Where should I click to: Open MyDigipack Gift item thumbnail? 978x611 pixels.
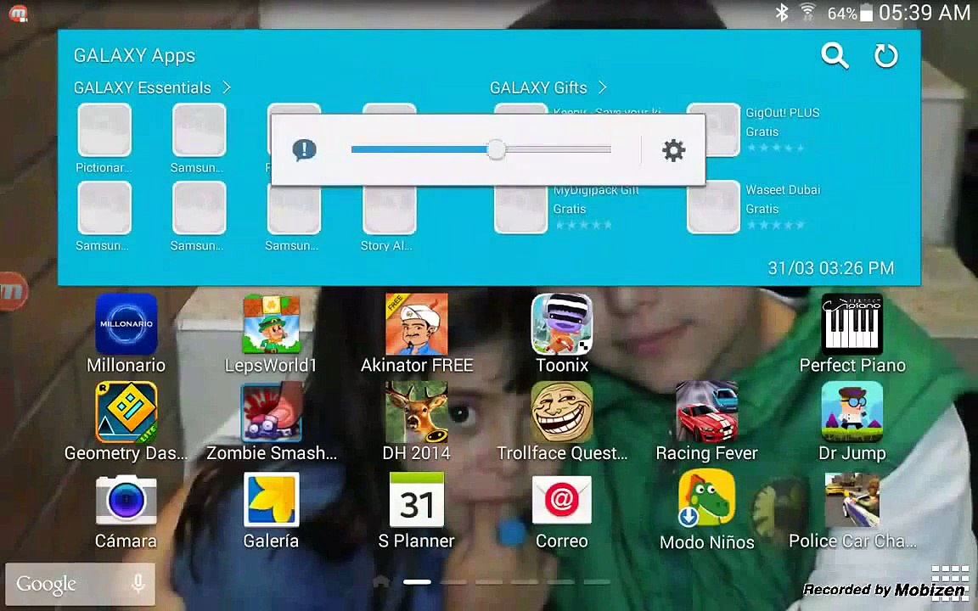tap(520, 209)
